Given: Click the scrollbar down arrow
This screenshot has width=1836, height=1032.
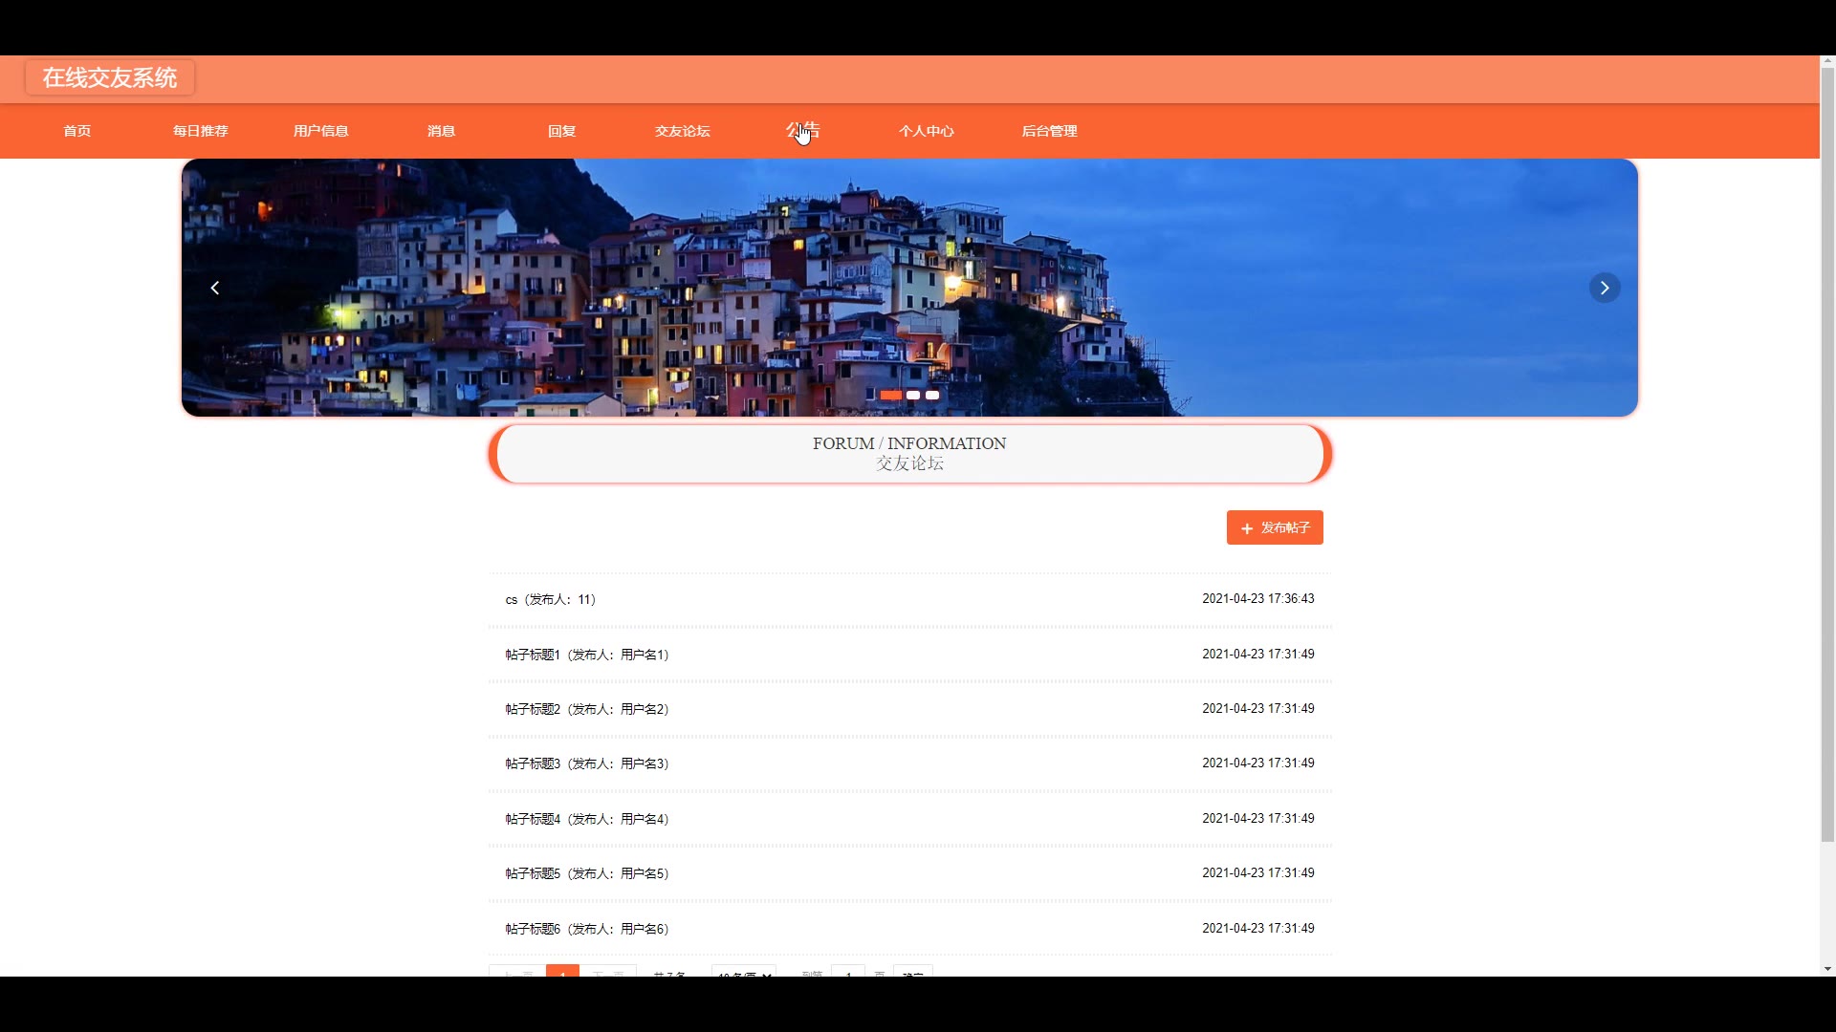Looking at the screenshot, I should [1827, 969].
